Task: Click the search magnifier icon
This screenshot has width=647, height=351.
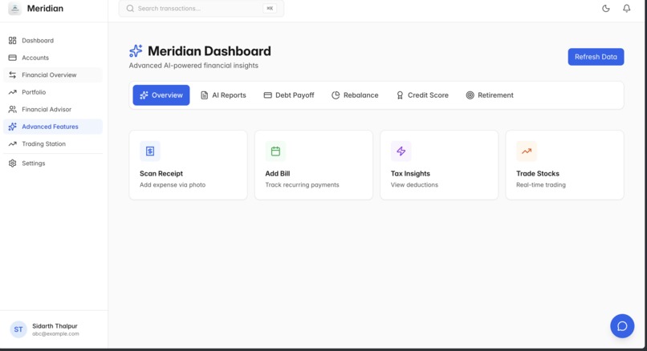Action: click(x=130, y=8)
